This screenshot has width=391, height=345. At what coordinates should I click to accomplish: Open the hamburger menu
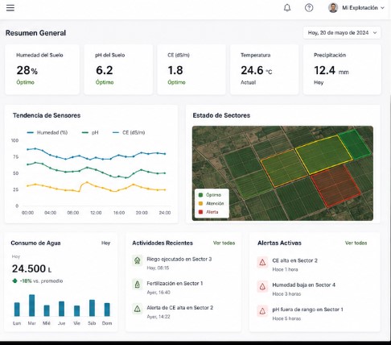tap(10, 7)
